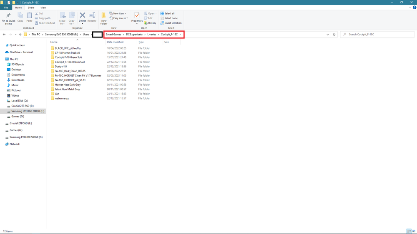Screen dimensions: 417x234
Task: Click the Users breadcrumb
Action: click(86, 35)
